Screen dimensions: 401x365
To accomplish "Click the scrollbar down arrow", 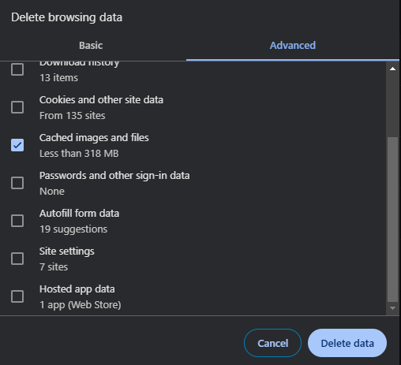I will [x=392, y=308].
